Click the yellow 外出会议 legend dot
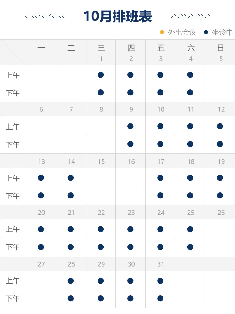235x314 pixels. (162, 32)
